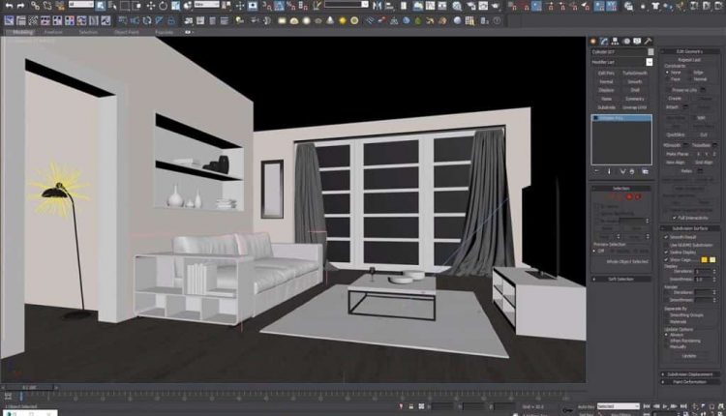Click the Polygon sub-object selection icon
Screen dimensions: 726x416
[x=628, y=196]
